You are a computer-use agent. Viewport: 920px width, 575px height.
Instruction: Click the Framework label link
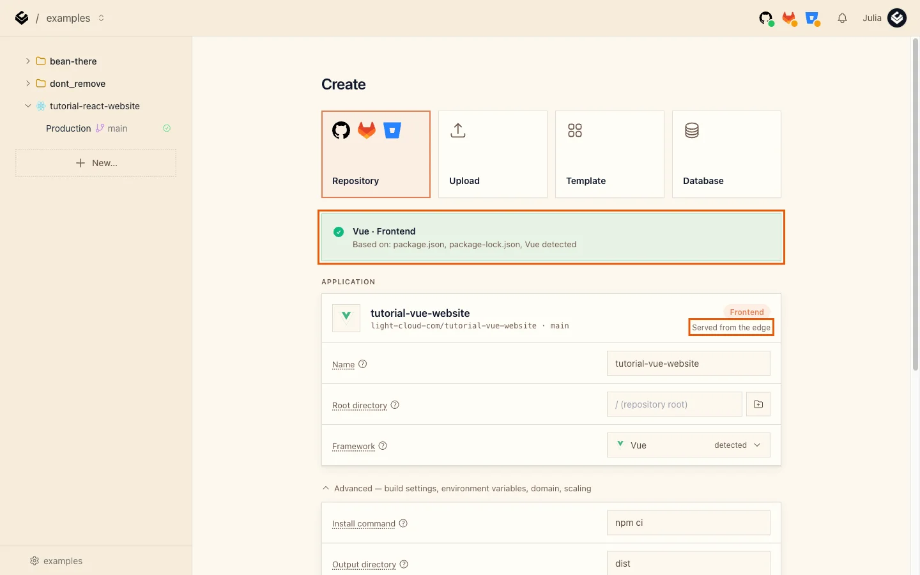353,447
